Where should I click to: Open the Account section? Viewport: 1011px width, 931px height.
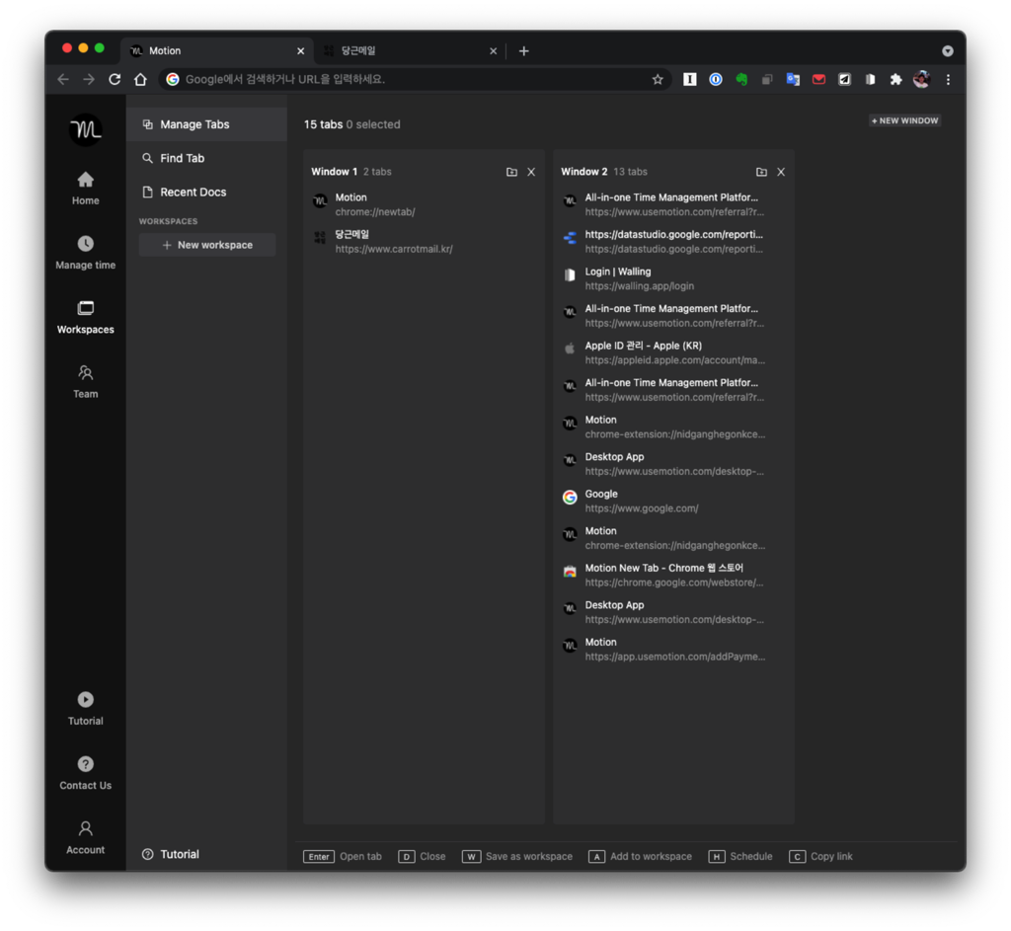[85, 837]
